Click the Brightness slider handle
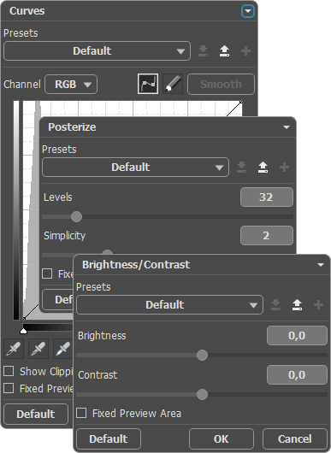This screenshot has width=331, height=453. [x=202, y=355]
